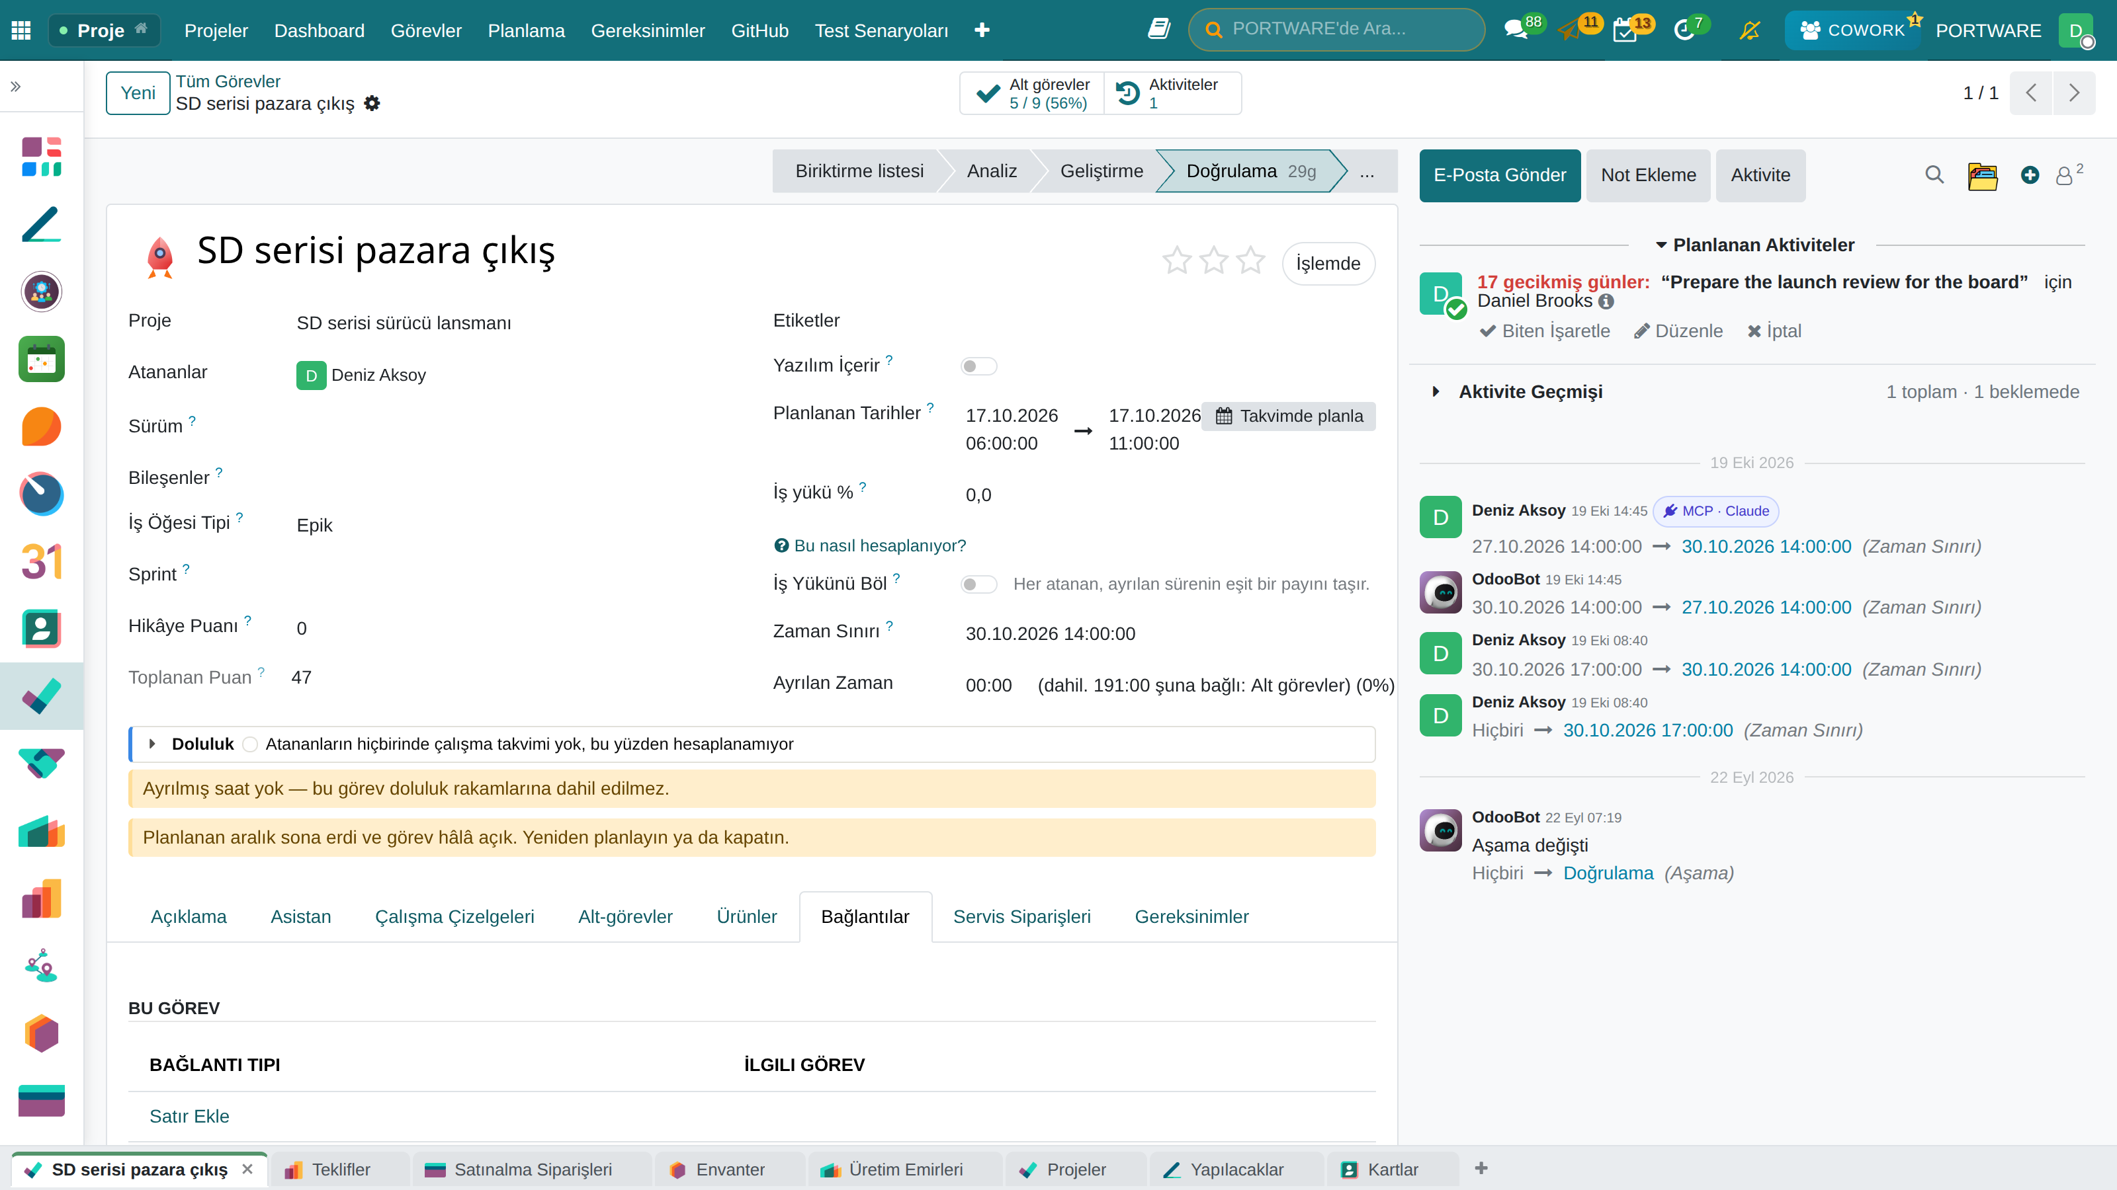Search chatter messages with magnifier icon
Screen dimensions: 2117x1190
pos(1934,175)
